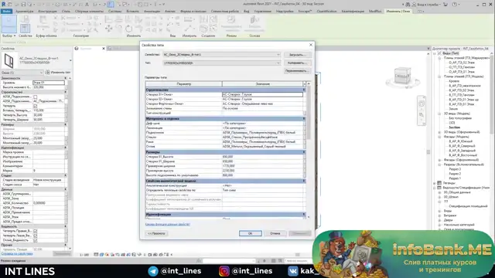The height and width of the screenshot is (278, 495).
Task: Open the Тип type dropdown in dialog
Action: point(221,63)
